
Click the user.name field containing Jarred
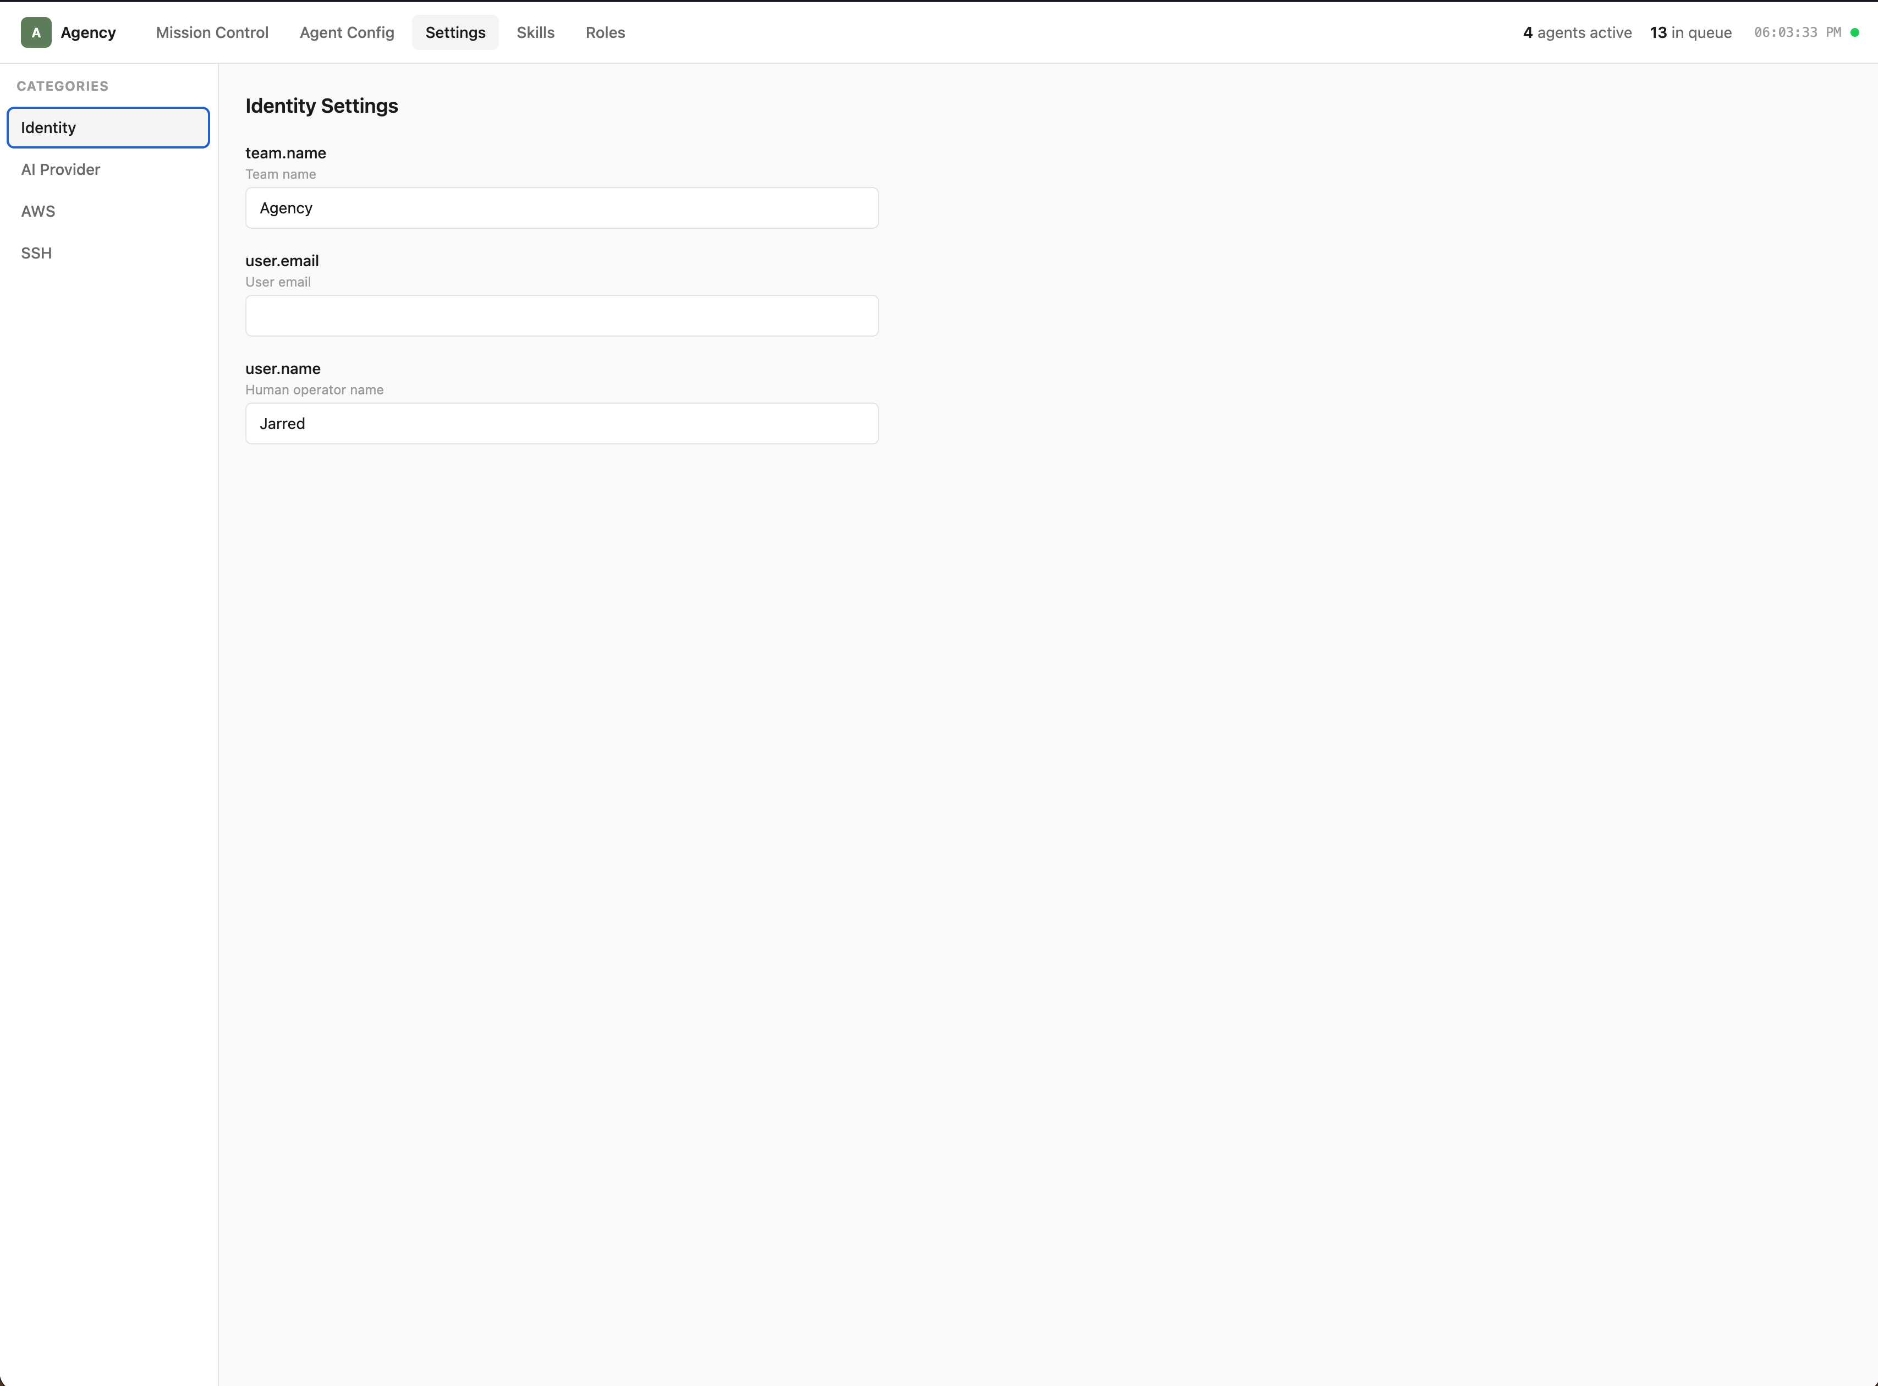click(x=562, y=424)
